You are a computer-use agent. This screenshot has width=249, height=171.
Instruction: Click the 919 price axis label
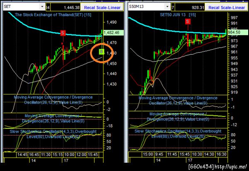click(234, 92)
